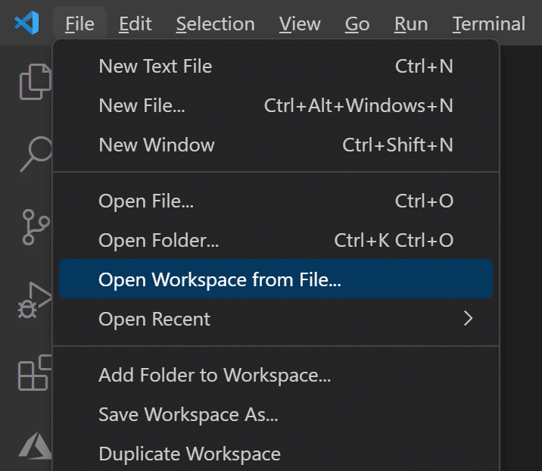
Task: Click Save Workspace As...
Action: tap(188, 414)
